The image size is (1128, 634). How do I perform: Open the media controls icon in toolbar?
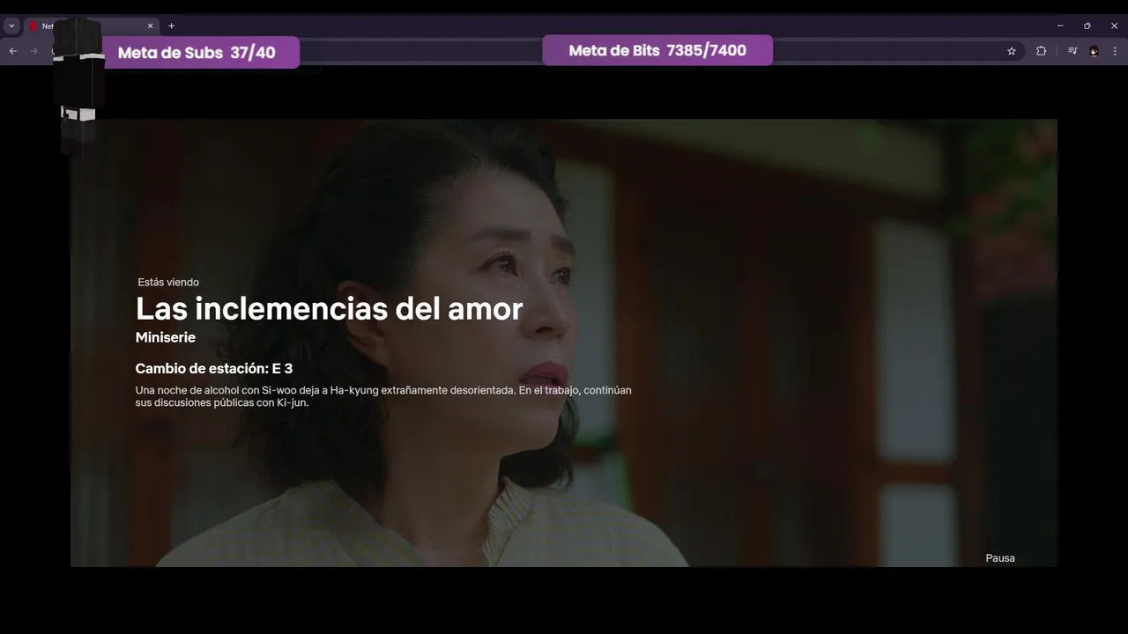click(1072, 51)
